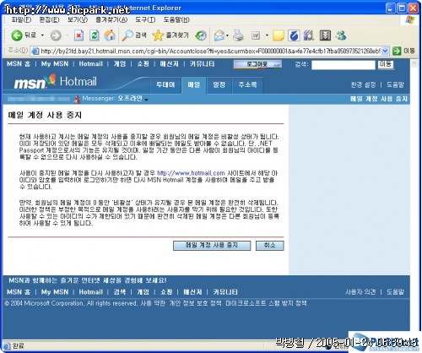Image resolution: width=422 pixels, height=353 pixels.
Task: Expand the Edit icon dropdown arrow
Action: (x=267, y=35)
